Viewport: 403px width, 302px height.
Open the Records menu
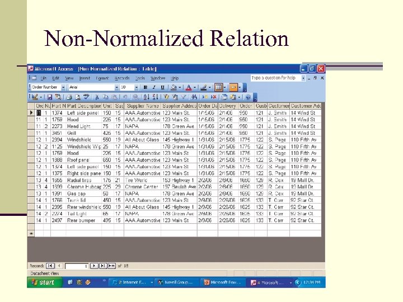pyautogui.click(x=122, y=78)
